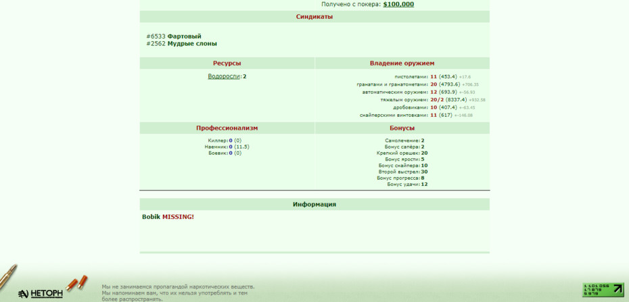Click the Бонус ярости entry
629x302 pixels.
[404, 159]
